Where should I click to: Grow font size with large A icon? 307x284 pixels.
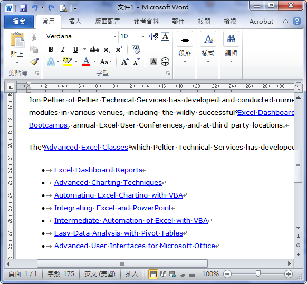click(x=125, y=62)
